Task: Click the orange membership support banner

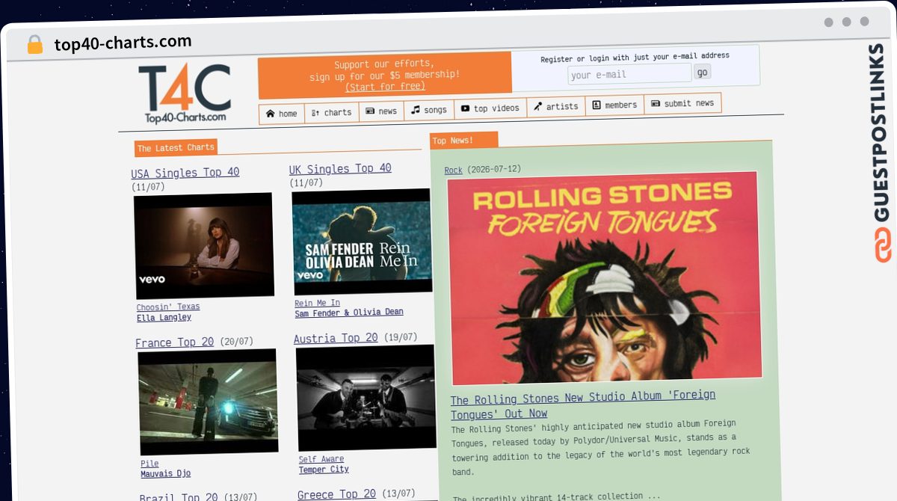Action: click(385, 76)
